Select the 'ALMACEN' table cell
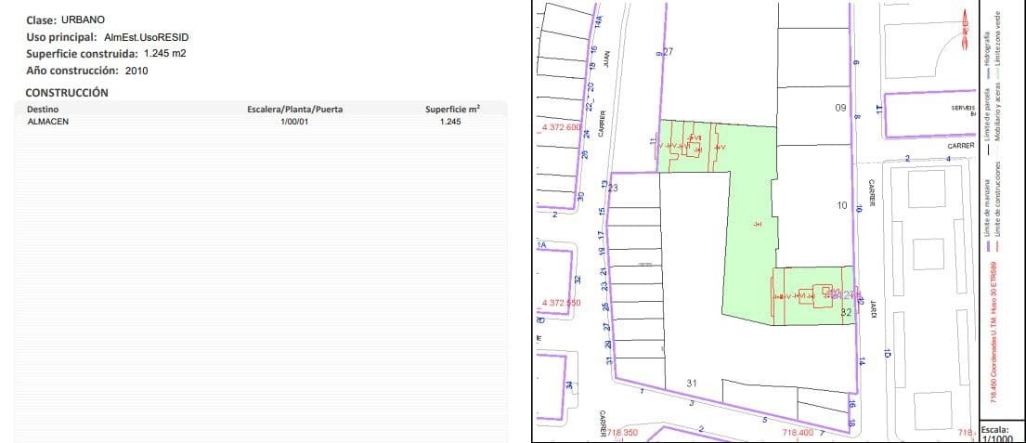Screen dimensions: 1026x443 coord(47,121)
